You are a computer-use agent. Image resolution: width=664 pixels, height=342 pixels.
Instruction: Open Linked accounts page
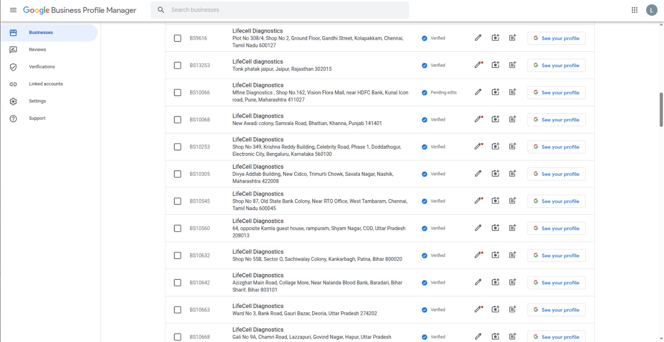(46, 84)
